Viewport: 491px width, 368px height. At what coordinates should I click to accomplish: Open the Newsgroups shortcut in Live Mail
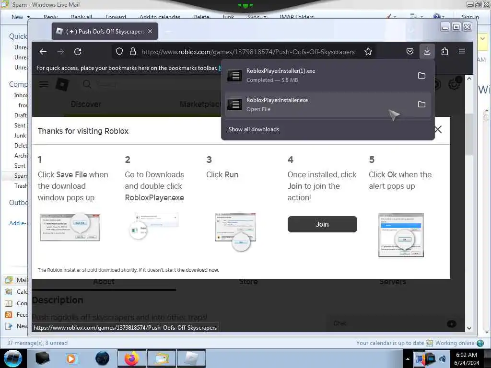pos(16,326)
